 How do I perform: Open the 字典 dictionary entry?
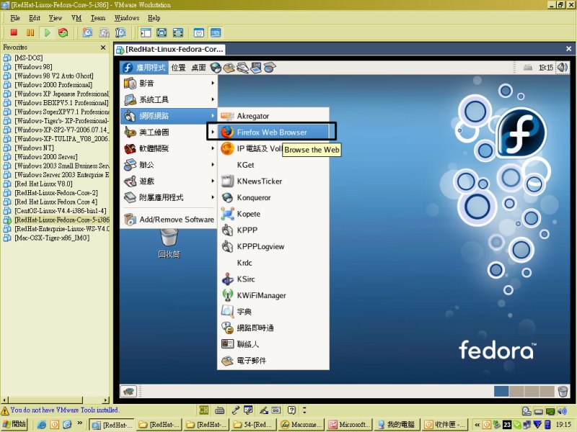pyautogui.click(x=273, y=312)
